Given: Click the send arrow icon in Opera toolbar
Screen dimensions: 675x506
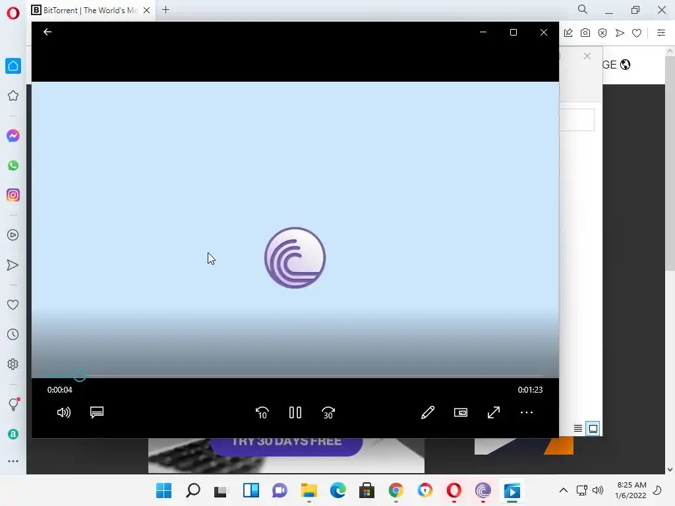Looking at the screenshot, I should tap(620, 33).
